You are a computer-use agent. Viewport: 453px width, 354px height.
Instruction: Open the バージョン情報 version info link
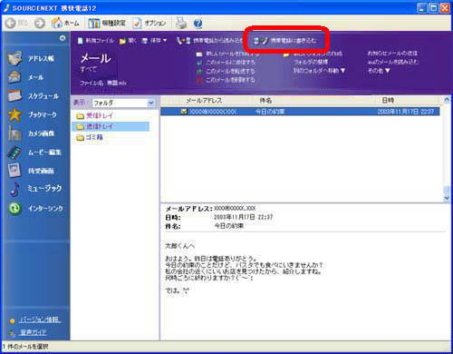click(41, 320)
